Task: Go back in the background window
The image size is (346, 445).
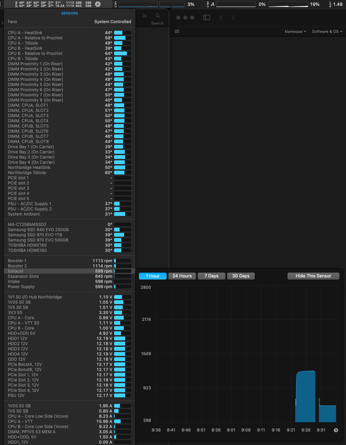Action: pos(221,18)
